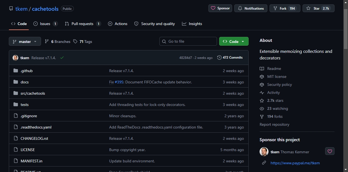This screenshot has width=348, height=172.
Task: Click the file icon for .readthedocs.yaml
Action: point(16,127)
